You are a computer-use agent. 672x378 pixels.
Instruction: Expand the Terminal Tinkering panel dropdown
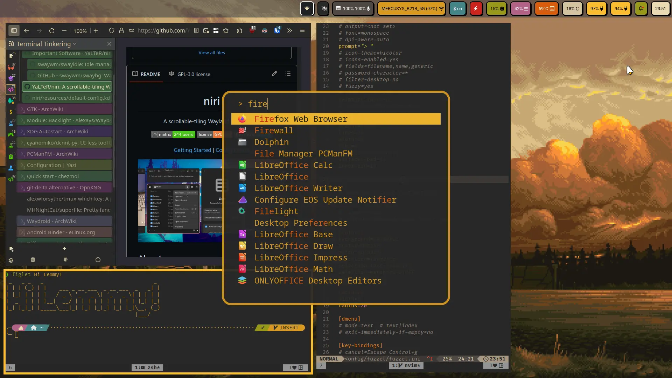pyautogui.click(x=75, y=44)
